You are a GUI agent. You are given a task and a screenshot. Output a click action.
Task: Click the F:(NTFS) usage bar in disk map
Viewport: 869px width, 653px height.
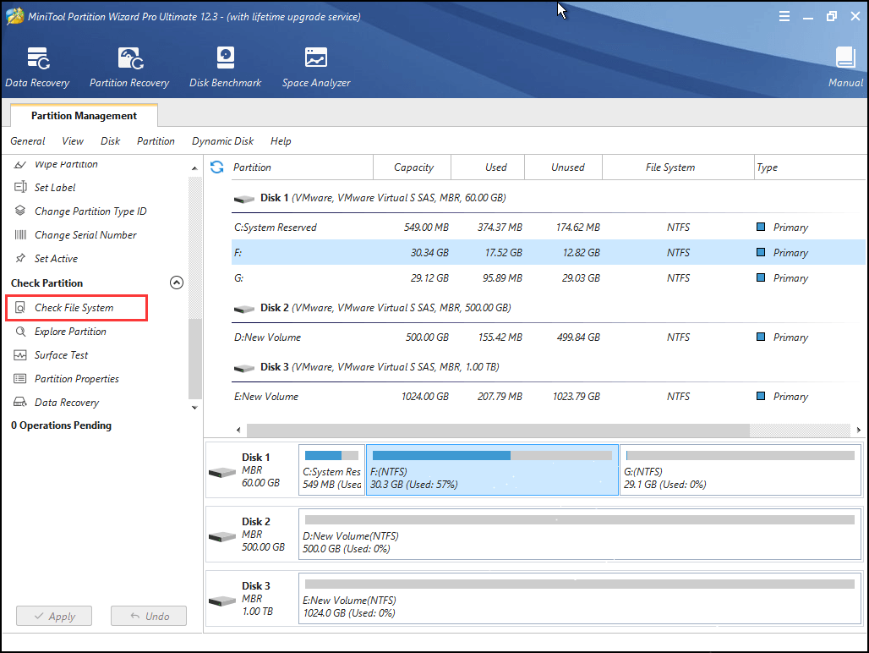492,456
